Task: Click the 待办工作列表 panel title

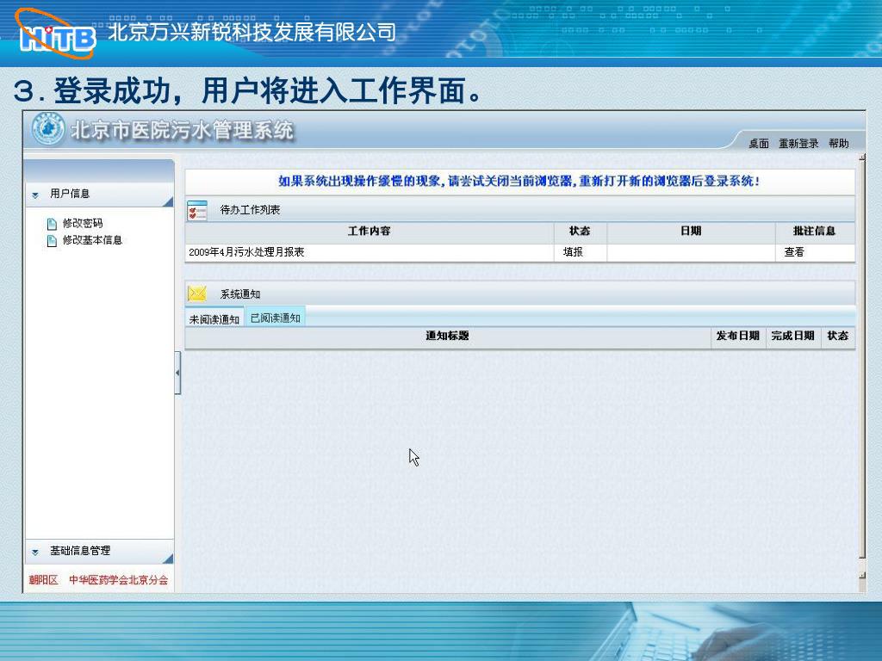Action: click(250, 210)
